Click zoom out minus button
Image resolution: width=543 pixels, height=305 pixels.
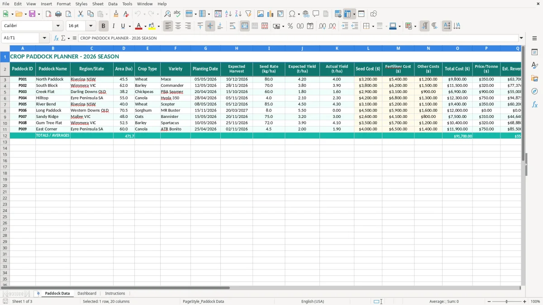489,301
